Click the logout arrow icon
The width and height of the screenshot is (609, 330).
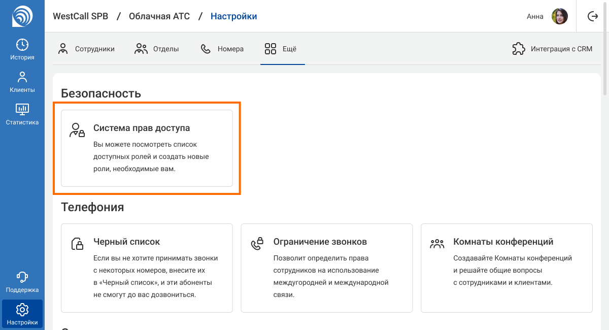coord(592,16)
